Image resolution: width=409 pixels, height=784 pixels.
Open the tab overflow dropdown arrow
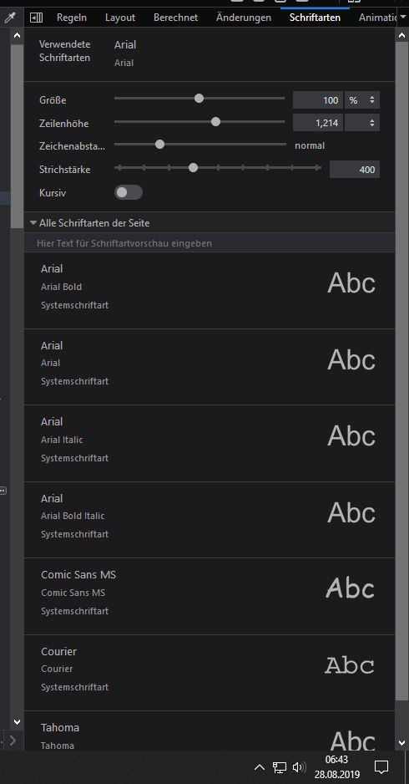(x=403, y=17)
